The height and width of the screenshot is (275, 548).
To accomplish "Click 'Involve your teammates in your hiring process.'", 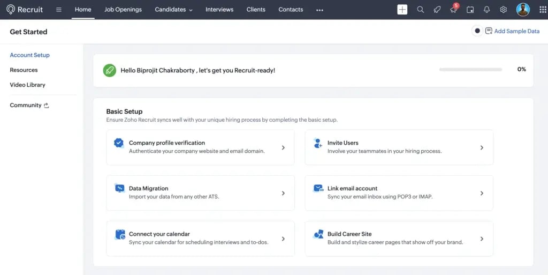I will click(x=384, y=151).
